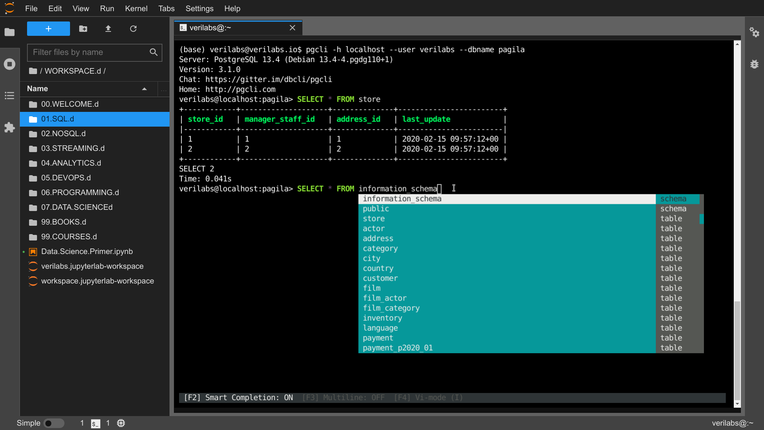764x430 pixels.
Task: Click the JupyterLab logo icon
Action: [x=10, y=8]
